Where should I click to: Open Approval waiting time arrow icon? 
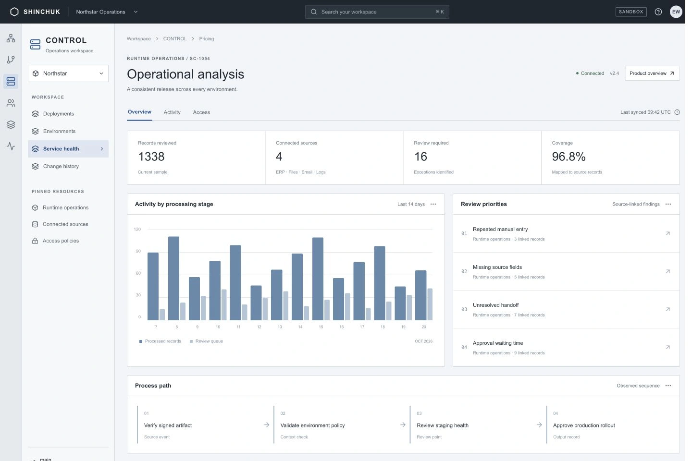[668, 347]
